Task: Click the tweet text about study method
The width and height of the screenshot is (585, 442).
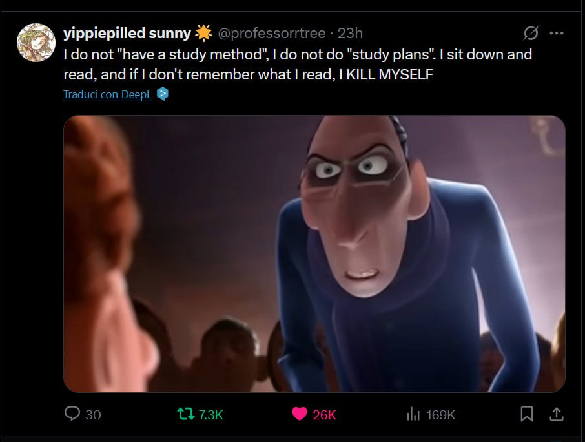Action: (x=297, y=64)
